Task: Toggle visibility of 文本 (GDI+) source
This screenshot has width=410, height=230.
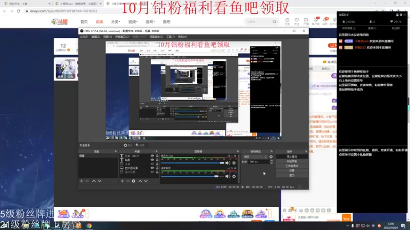Action: (x=152, y=156)
